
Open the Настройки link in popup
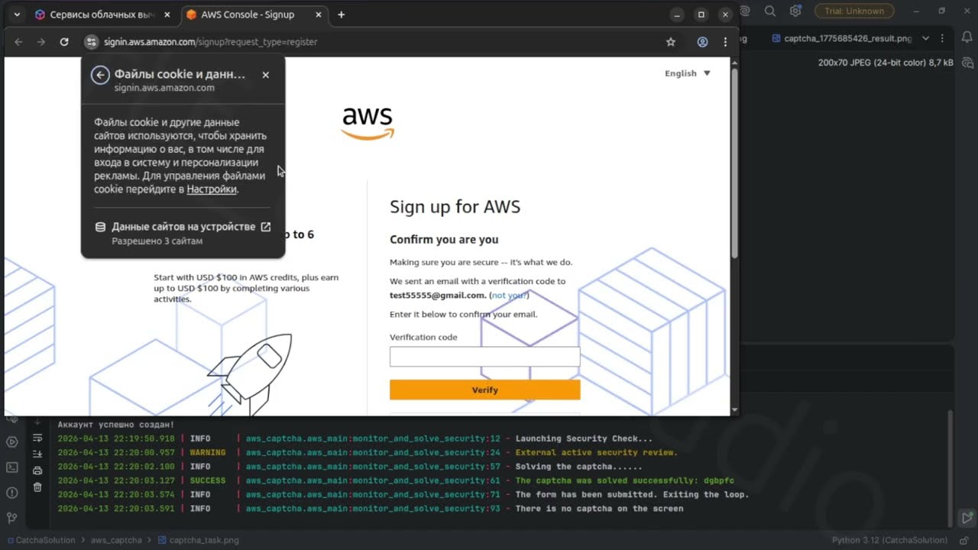coord(212,189)
